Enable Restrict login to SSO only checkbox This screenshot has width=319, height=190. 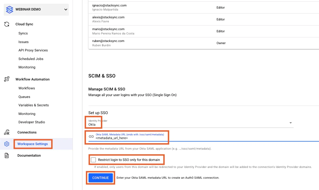coord(93,160)
